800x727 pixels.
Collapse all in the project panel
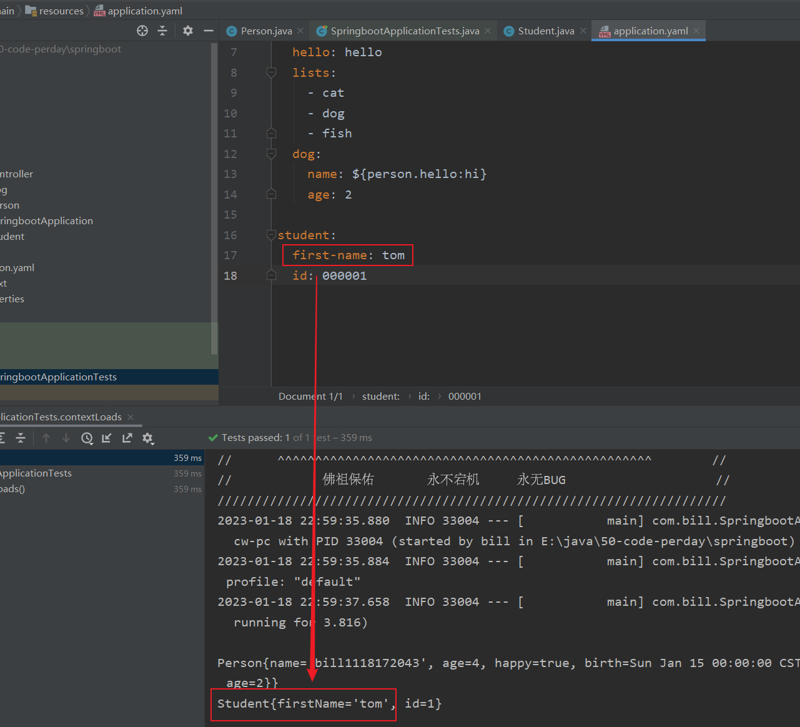tap(162, 31)
